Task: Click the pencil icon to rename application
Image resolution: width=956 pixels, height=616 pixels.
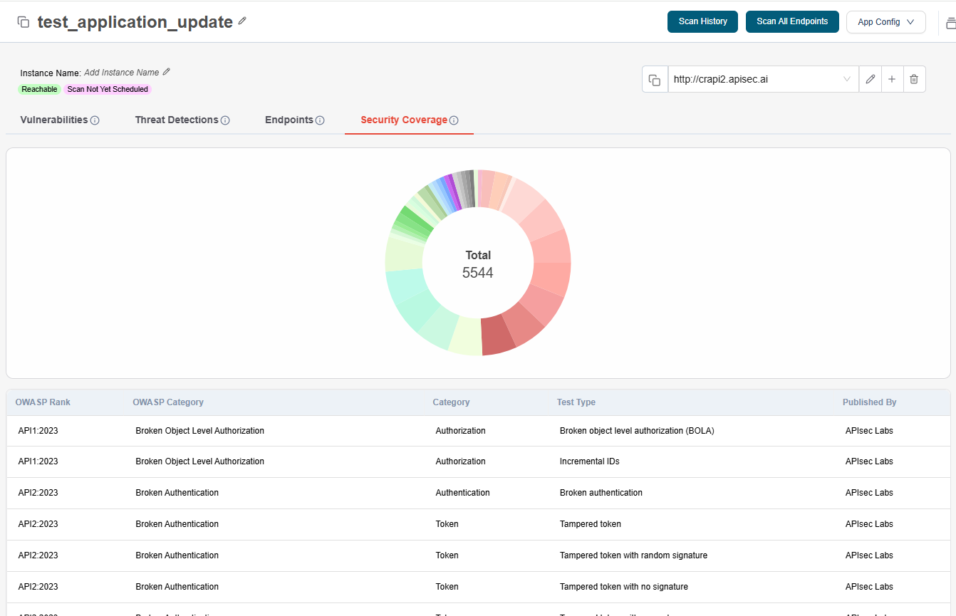Action: [x=242, y=21]
